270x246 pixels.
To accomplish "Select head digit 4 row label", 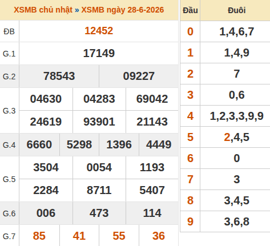I will (190, 116).
